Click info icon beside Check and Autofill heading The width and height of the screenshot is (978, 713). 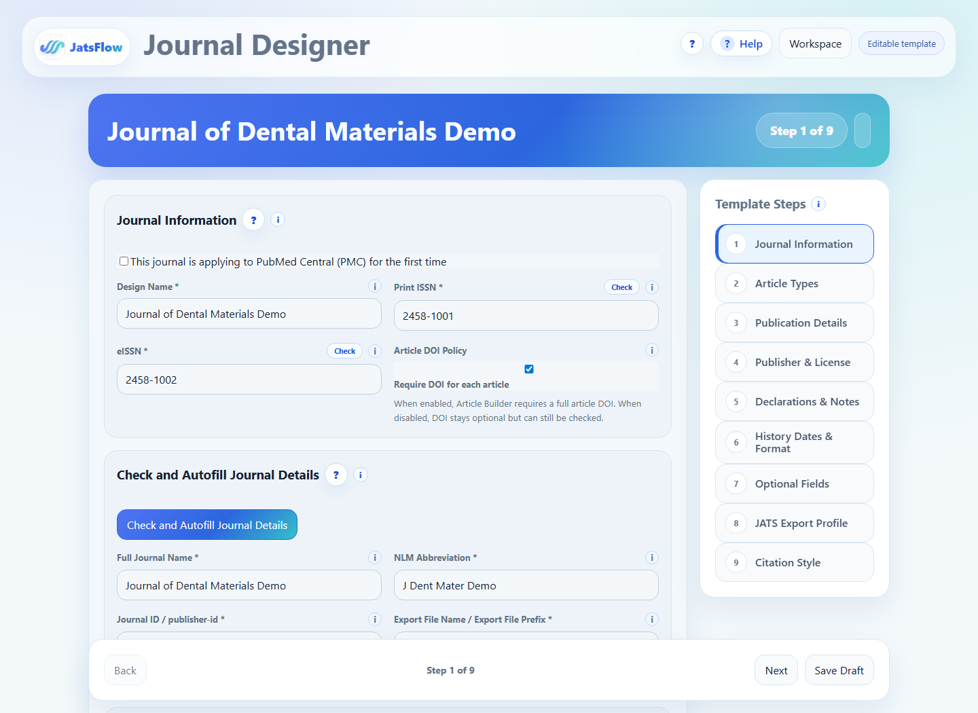361,475
